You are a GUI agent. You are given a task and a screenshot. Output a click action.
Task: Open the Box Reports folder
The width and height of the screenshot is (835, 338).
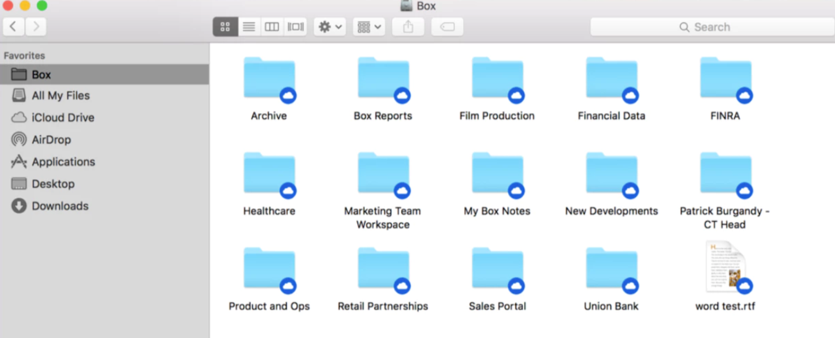pyautogui.click(x=383, y=79)
